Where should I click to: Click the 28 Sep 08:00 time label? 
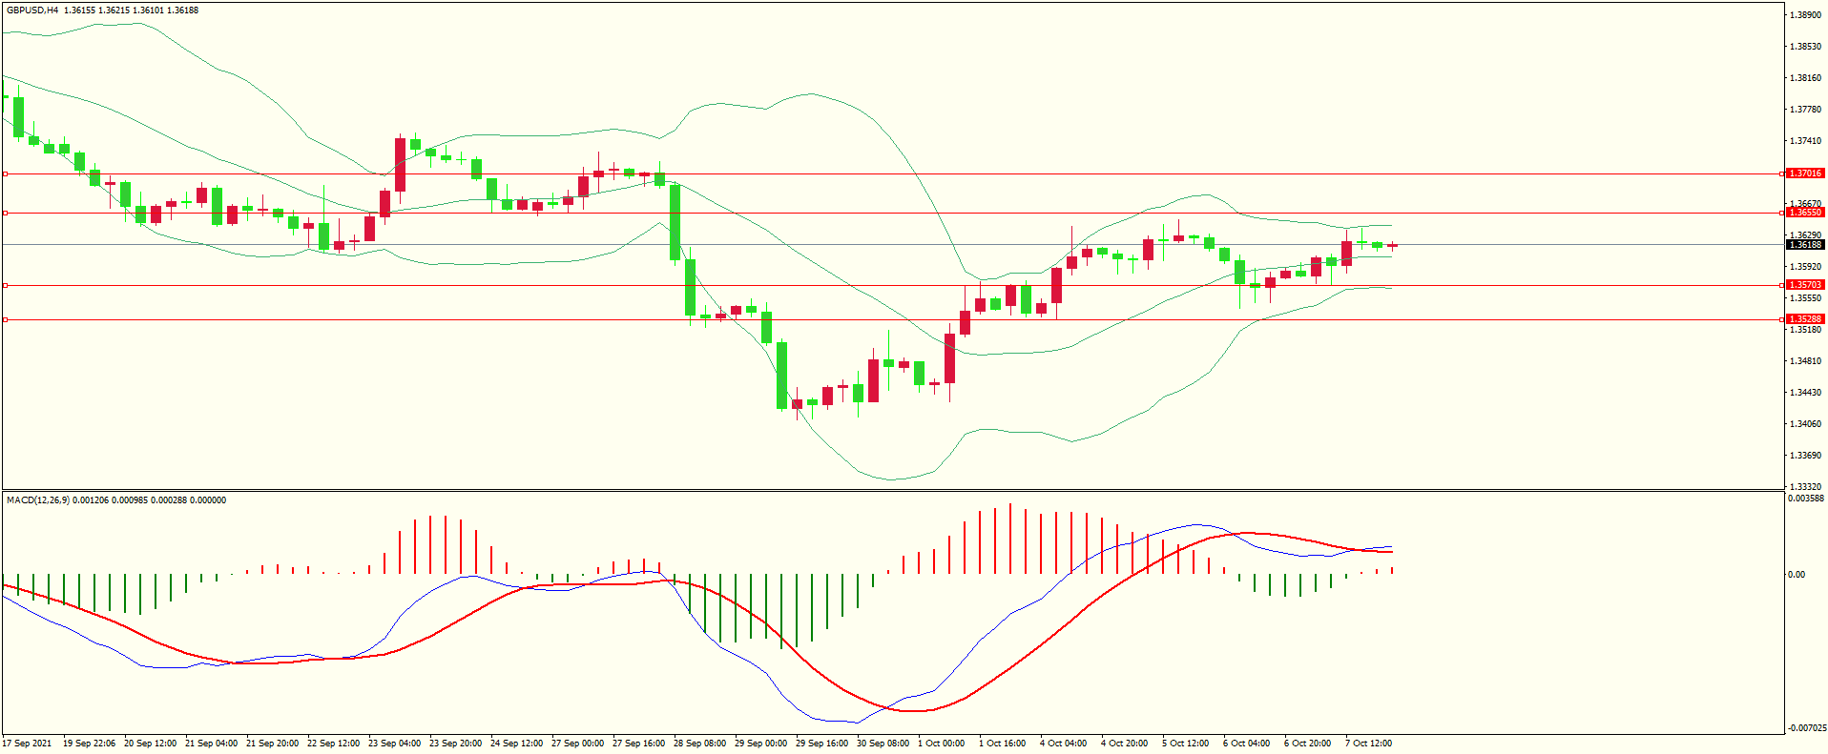[x=699, y=744]
